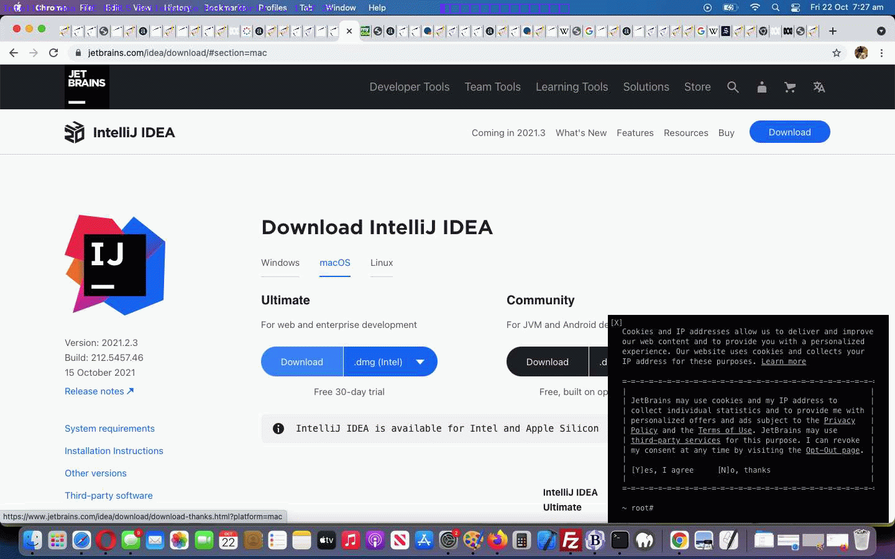
Task: Close cookie banner with the [X] icon
Action: [616, 323]
